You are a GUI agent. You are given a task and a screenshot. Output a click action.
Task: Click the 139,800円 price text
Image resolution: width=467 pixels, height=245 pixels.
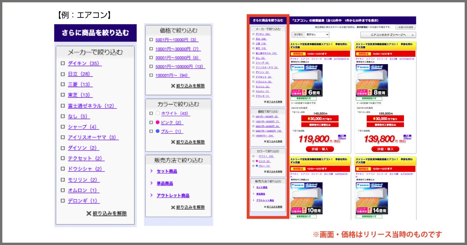pos(380,139)
